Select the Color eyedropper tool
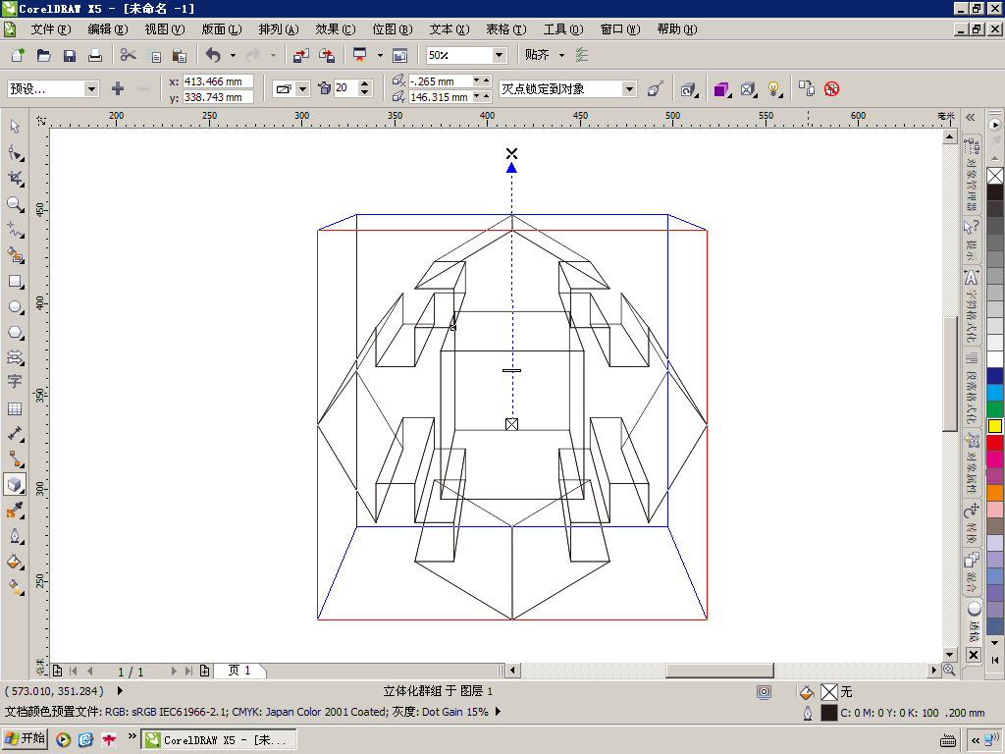1005x754 pixels. click(15, 511)
